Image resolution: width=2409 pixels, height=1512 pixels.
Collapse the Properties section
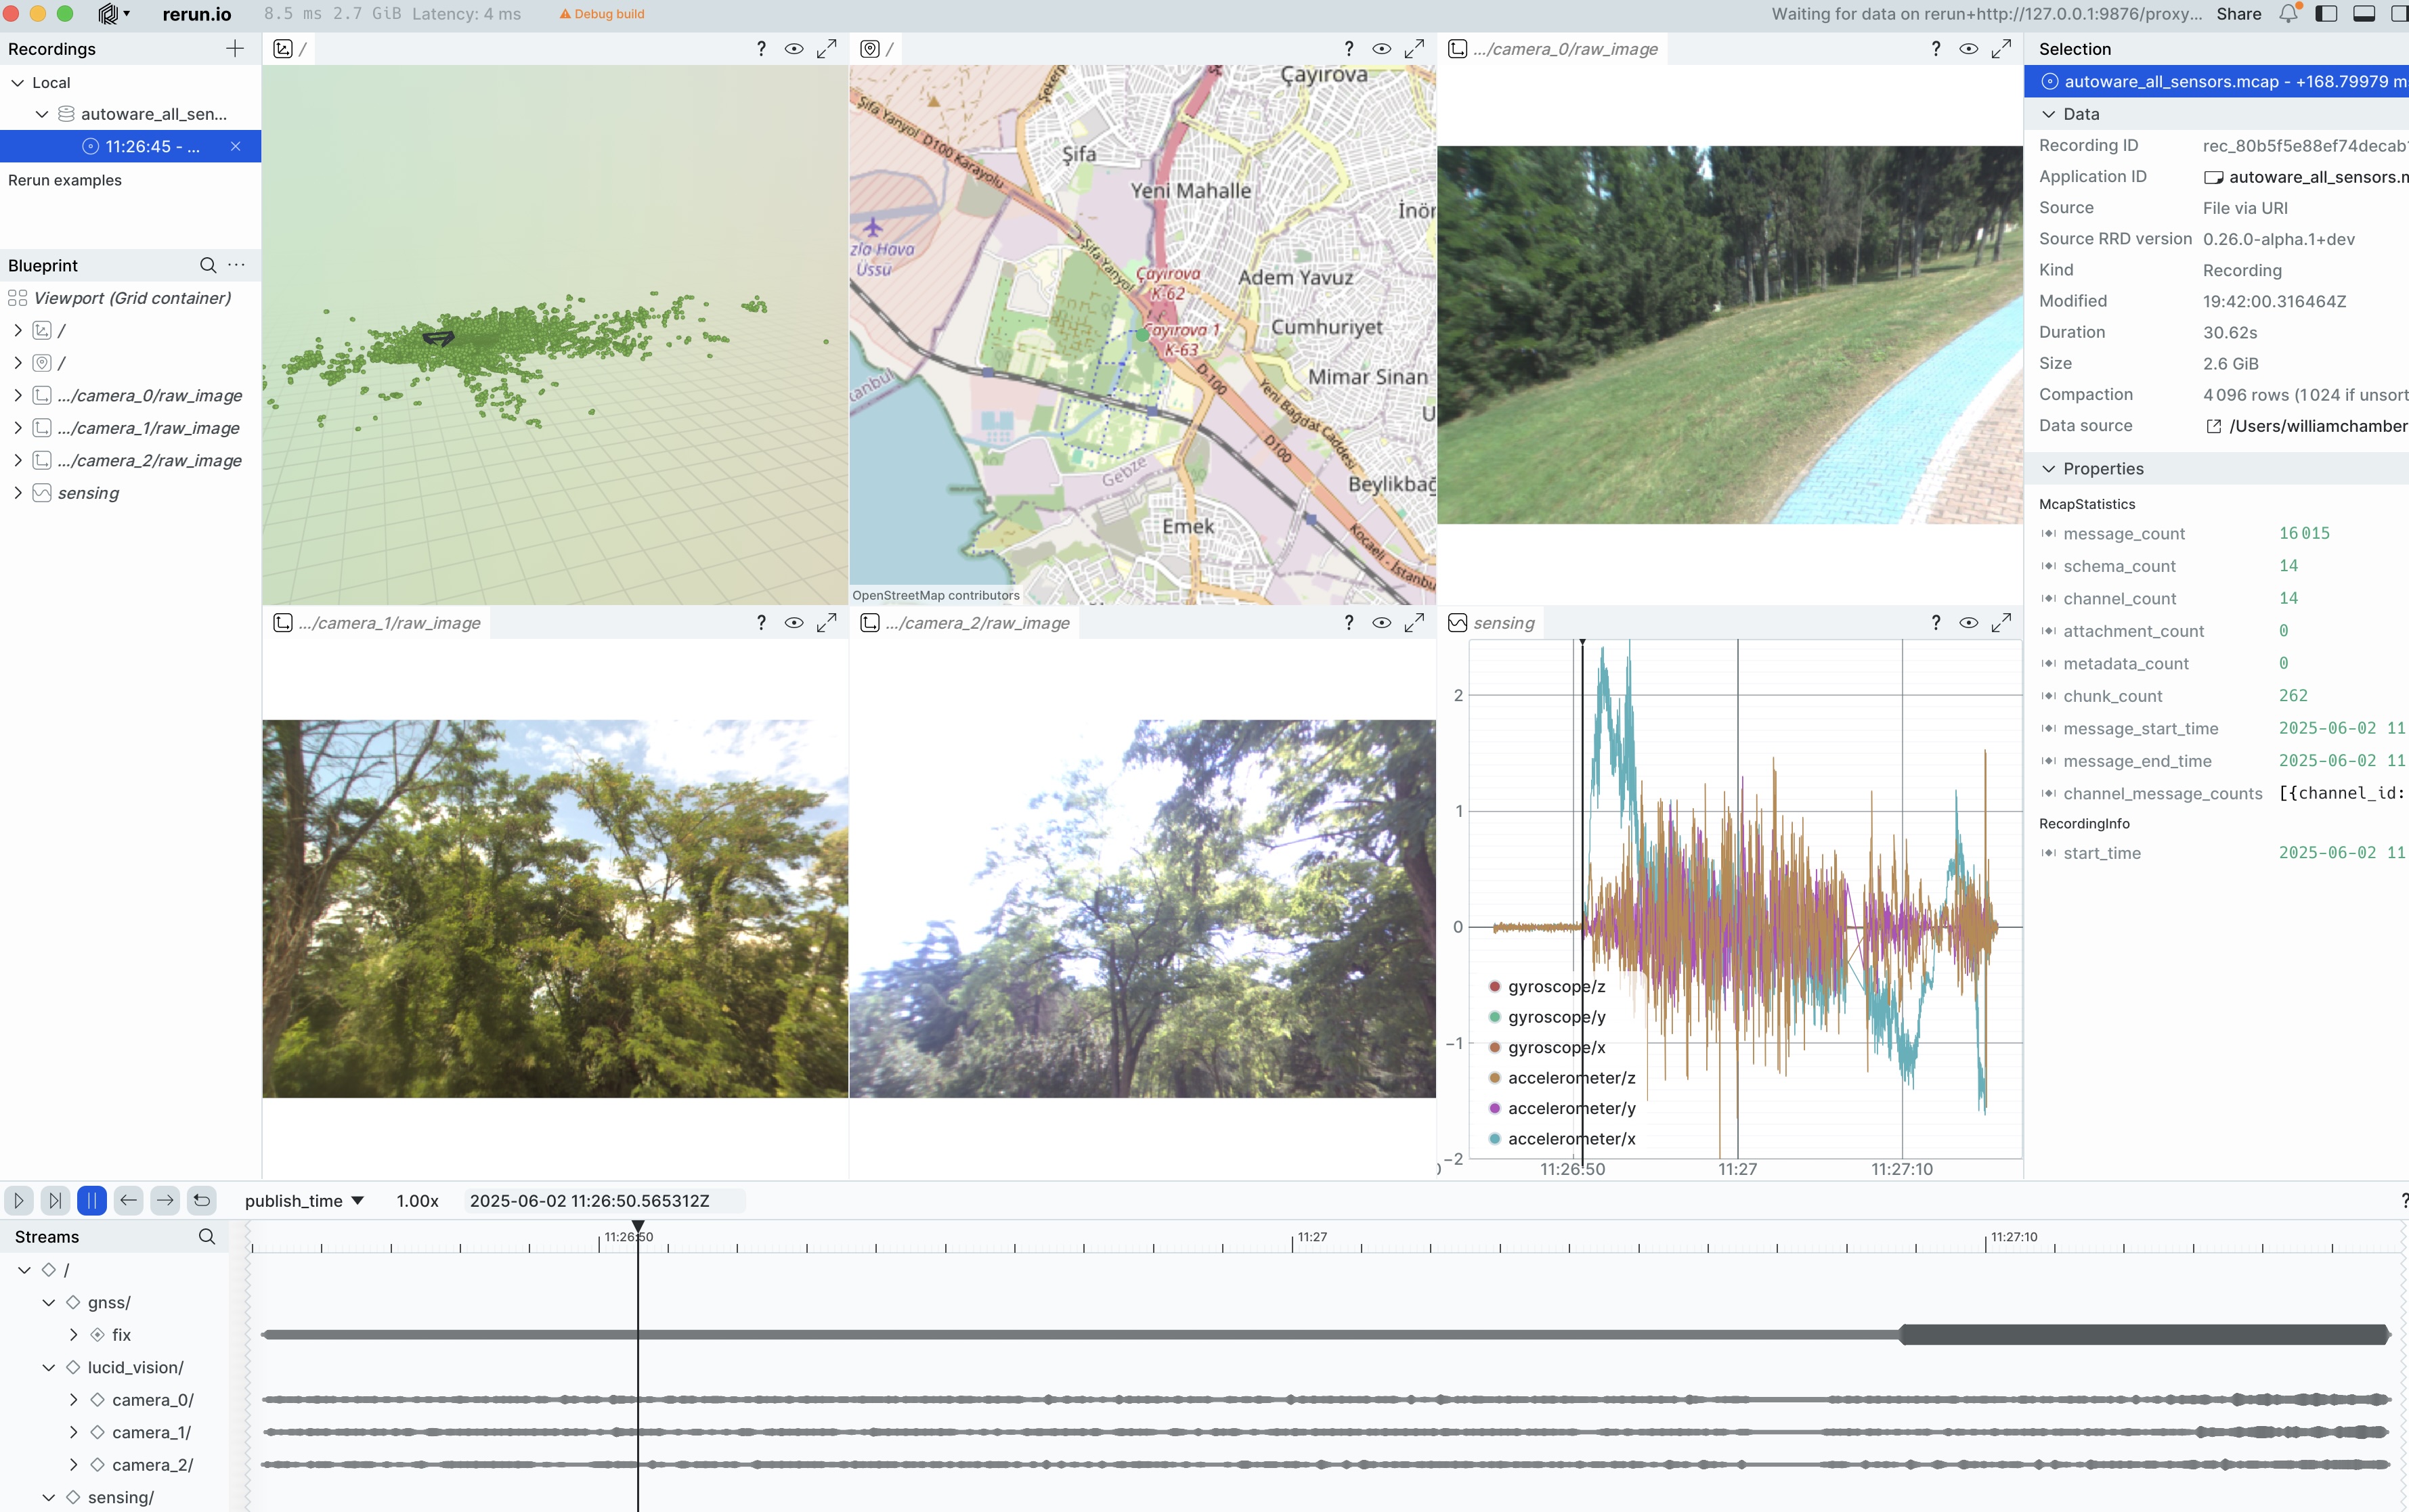pyautogui.click(x=2048, y=469)
